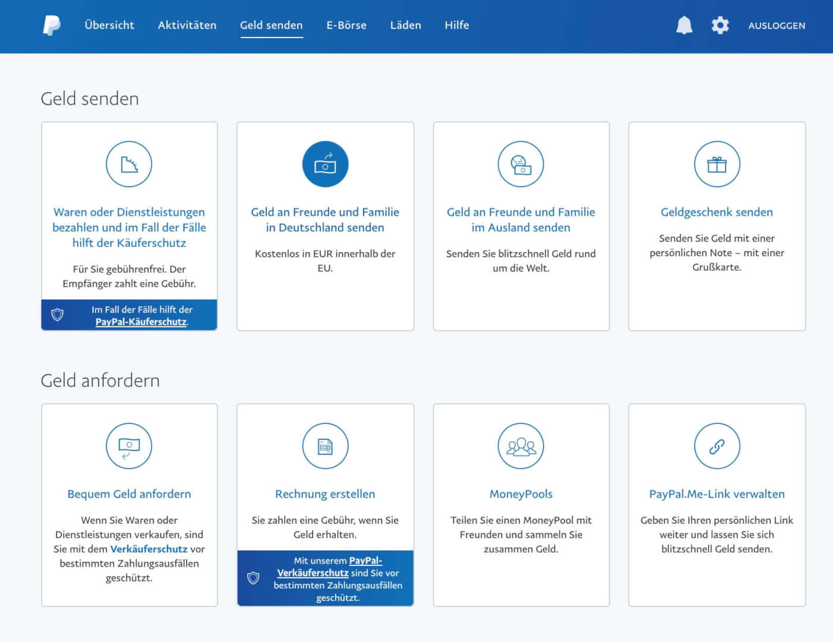Image resolution: width=833 pixels, height=642 pixels.
Task: Click the send money abroad globe icon
Action: click(x=521, y=164)
